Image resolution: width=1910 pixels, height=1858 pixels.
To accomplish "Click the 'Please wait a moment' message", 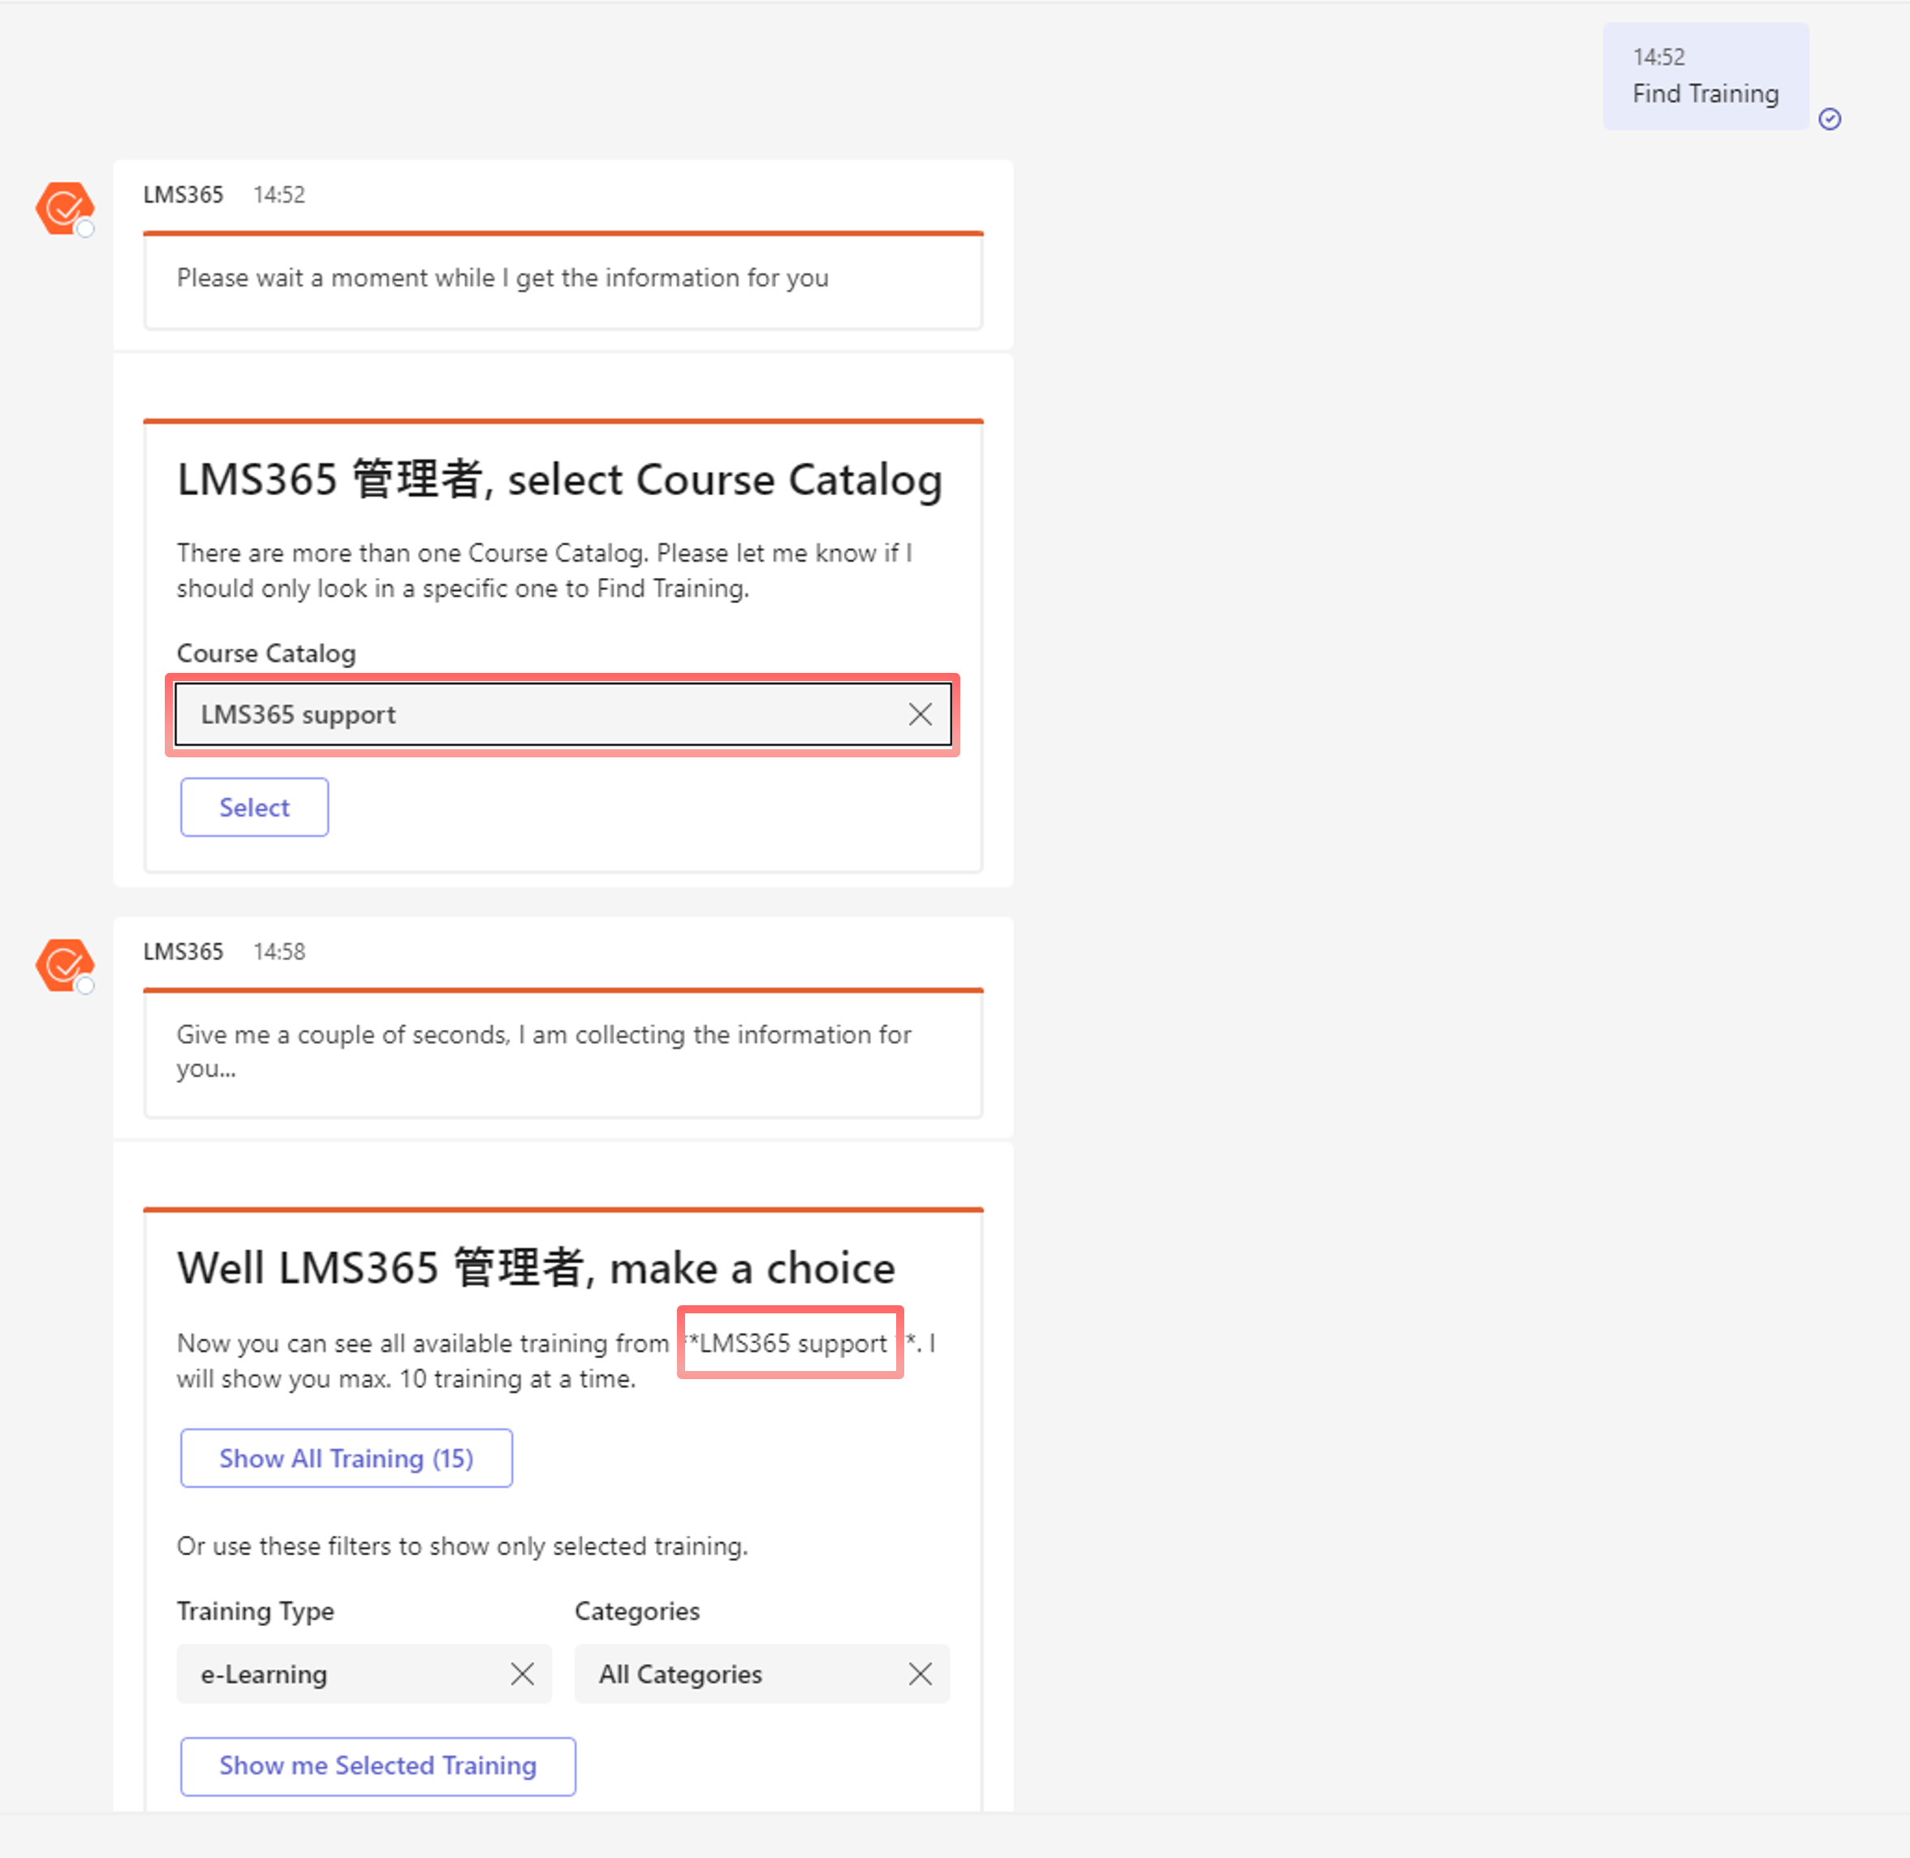I will [x=502, y=278].
